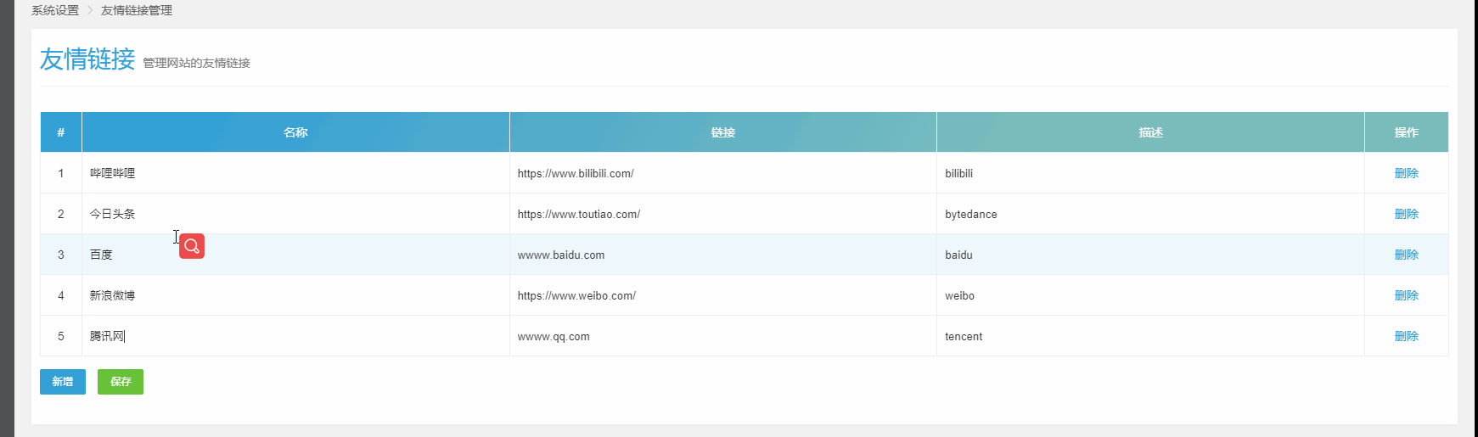Edit the wwww.baidu.com link field
This screenshot has height=437, width=1478.
[723, 255]
